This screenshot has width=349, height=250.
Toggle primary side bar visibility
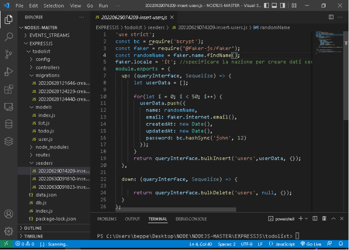click(x=266, y=5)
